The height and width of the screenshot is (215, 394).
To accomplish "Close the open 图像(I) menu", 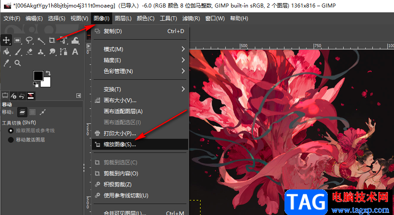I will pyautogui.click(x=102, y=19).
